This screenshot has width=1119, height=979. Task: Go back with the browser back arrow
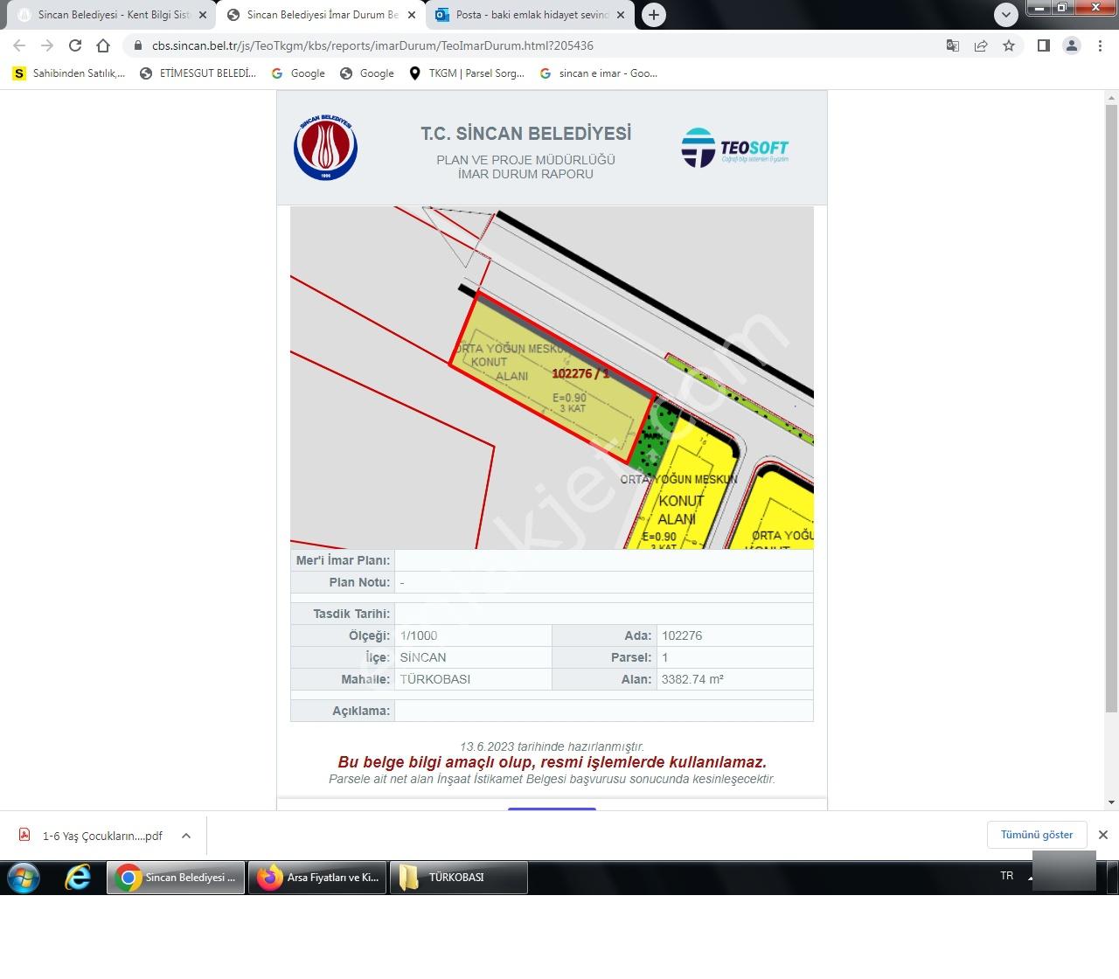(x=19, y=45)
